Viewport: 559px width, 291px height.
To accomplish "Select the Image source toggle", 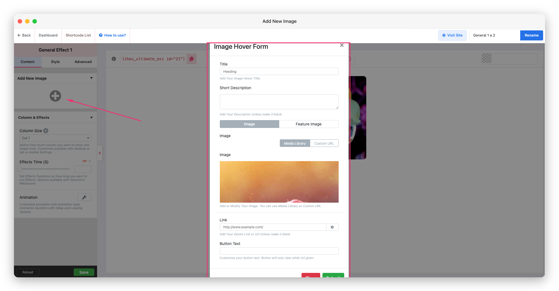I will pos(249,124).
